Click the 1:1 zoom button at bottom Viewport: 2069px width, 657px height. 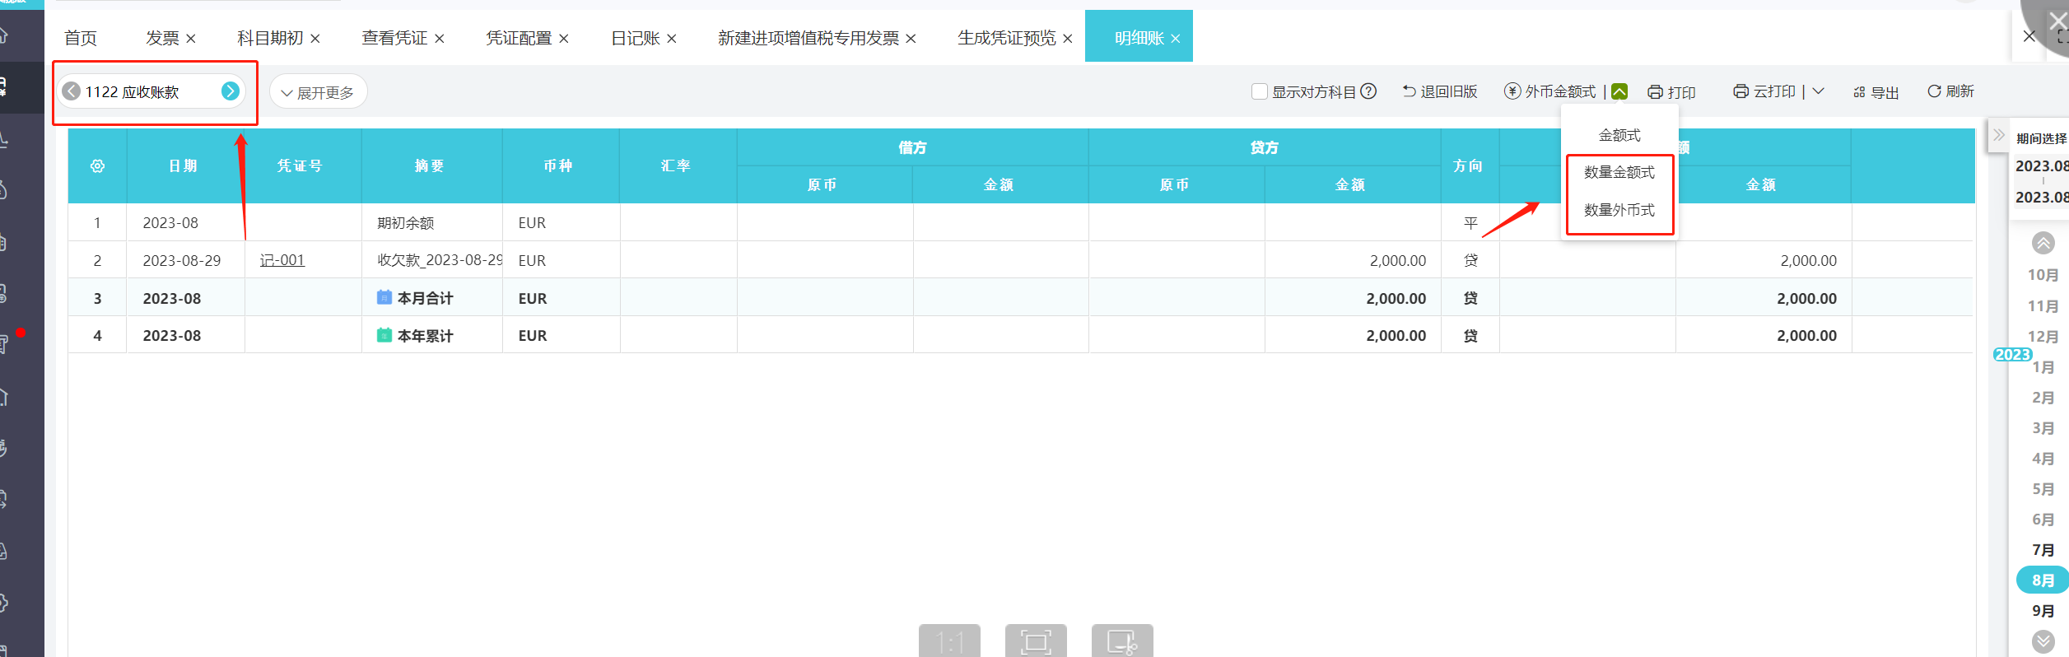(949, 641)
